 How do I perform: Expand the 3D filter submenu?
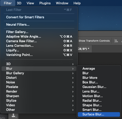39,64
